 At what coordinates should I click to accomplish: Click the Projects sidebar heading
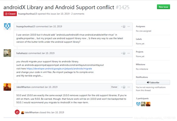point(140,52)
